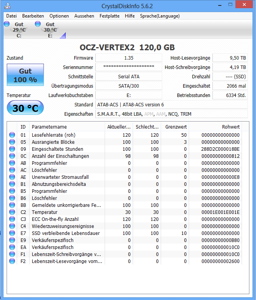Select the SSD verbleibende Lebensdauer parameter name
This screenshot has height=300, width=256.
tap(66, 233)
